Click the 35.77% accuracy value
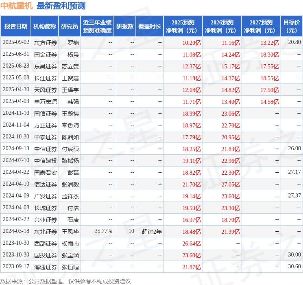The width and height of the screenshot is (303, 285). [103, 231]
